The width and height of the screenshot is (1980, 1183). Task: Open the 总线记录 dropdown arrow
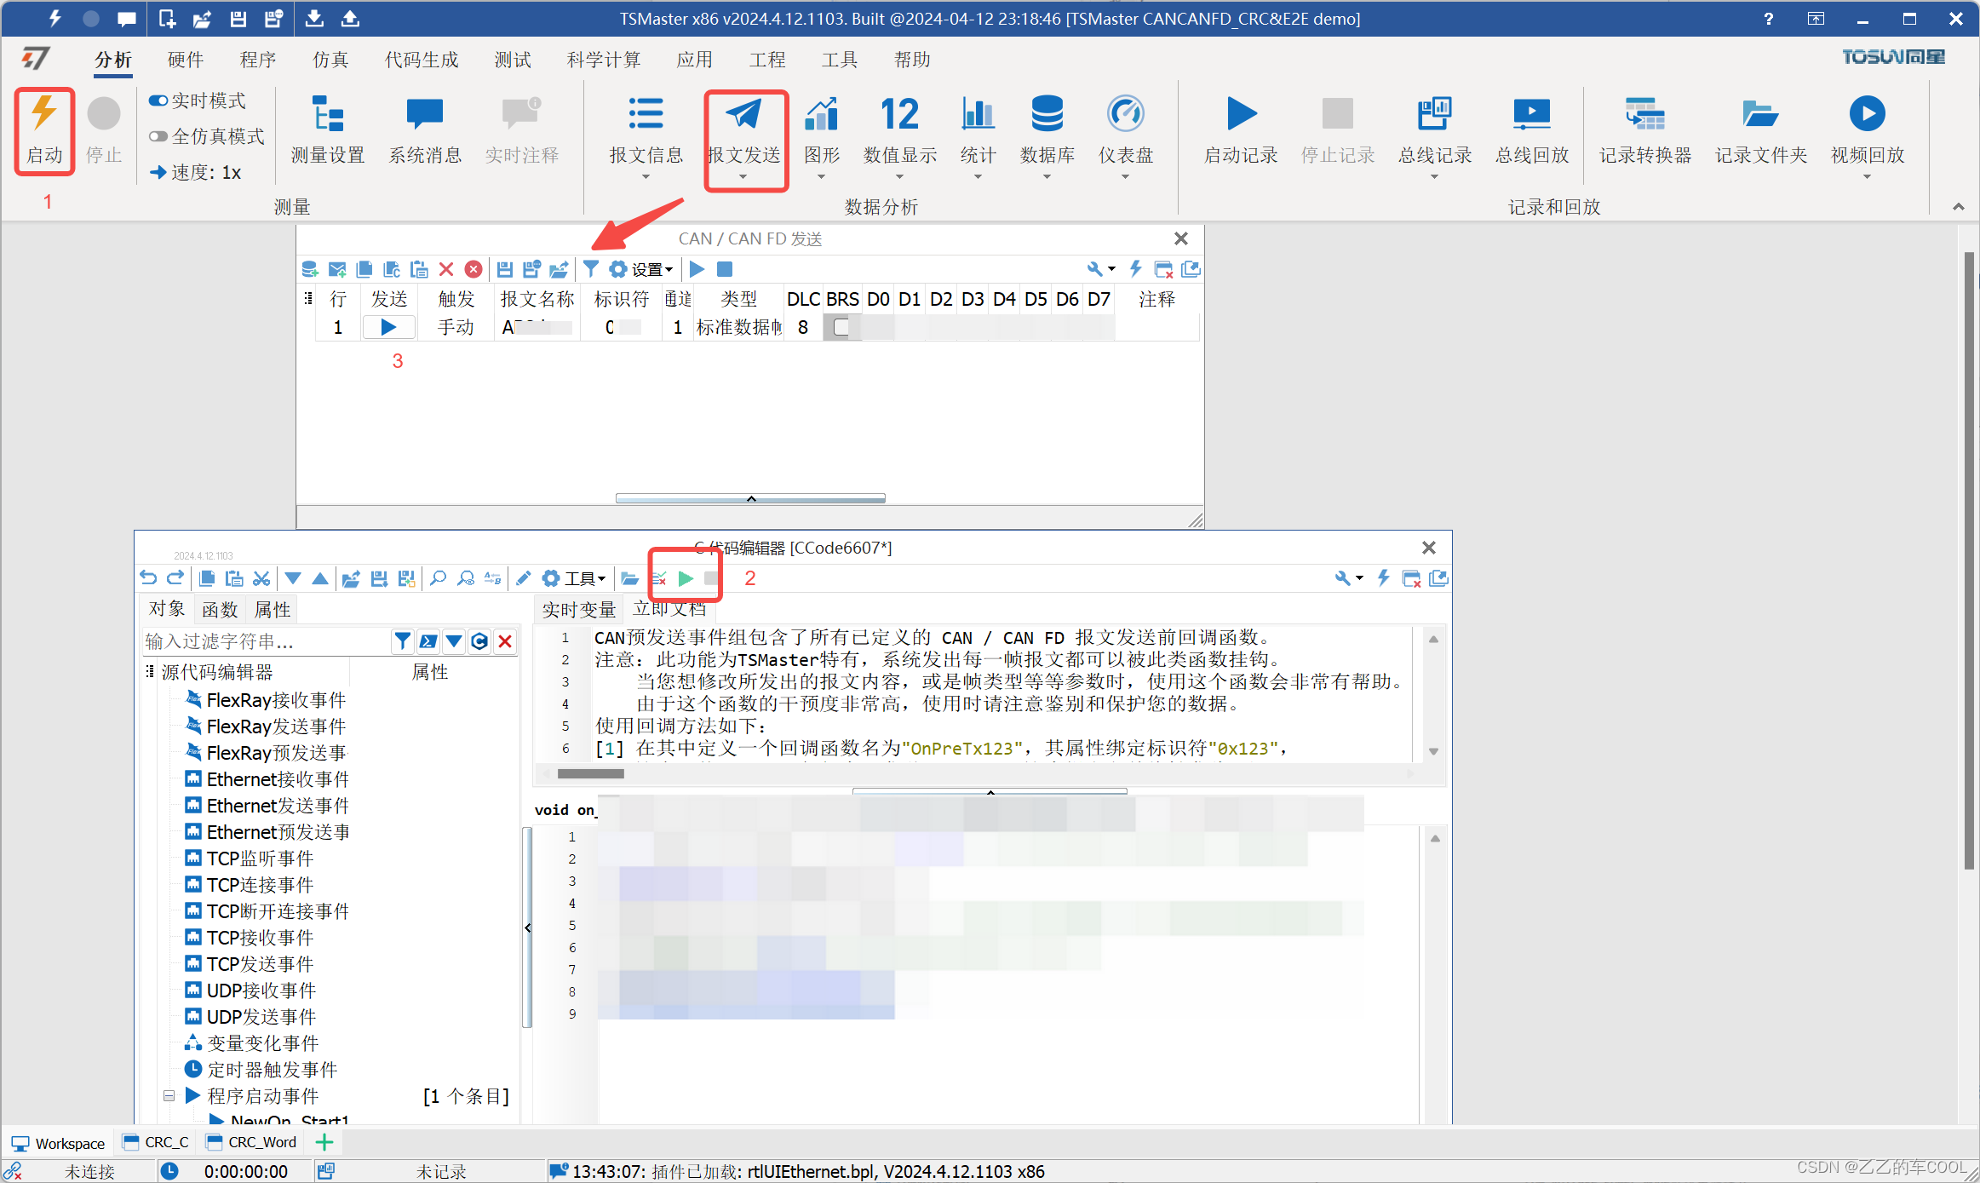point(1435,177)
